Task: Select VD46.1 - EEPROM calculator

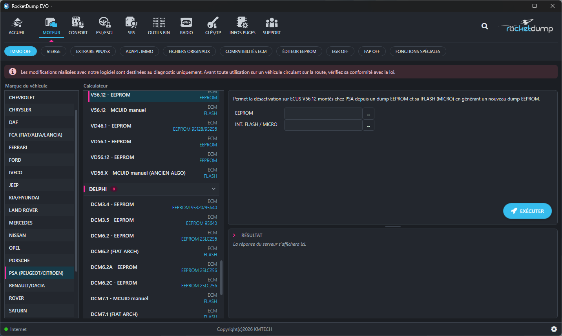Action: click(152, 126)
